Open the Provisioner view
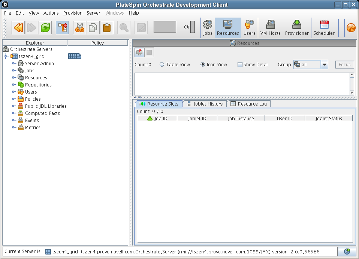Screen dimensions: 359x259 pyautogui.click(x=297, y=28)
